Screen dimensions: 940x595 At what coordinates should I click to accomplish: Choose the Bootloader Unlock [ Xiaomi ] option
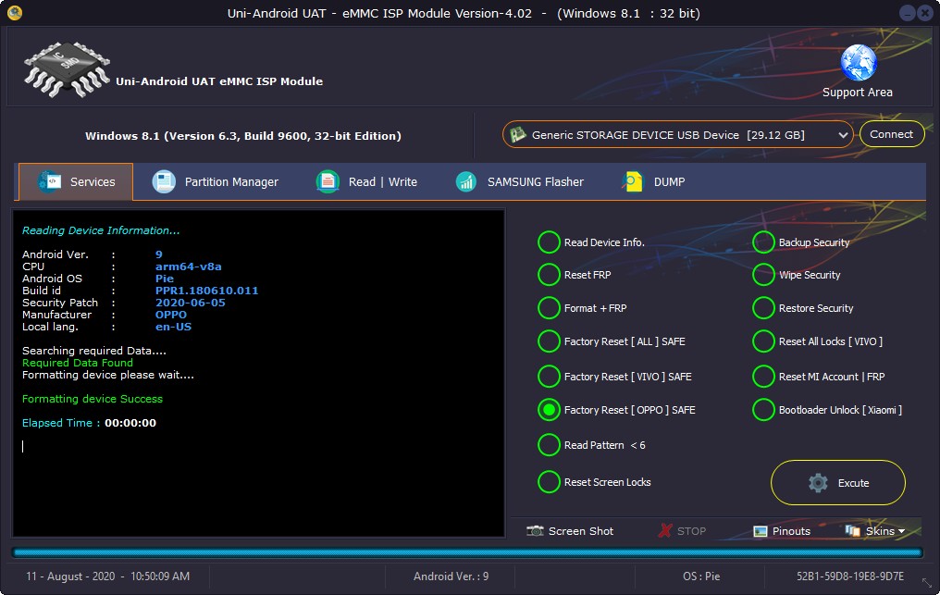pyautogui.click(x=763, y=410)
